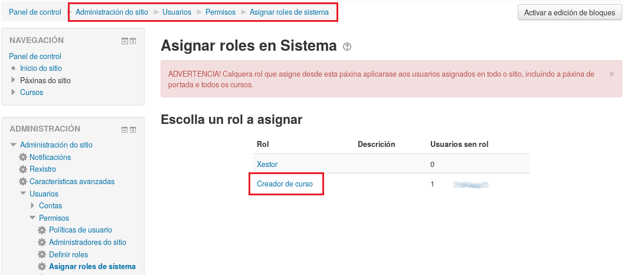
Task: Click the Navegación block title
Action: [37, 40]
